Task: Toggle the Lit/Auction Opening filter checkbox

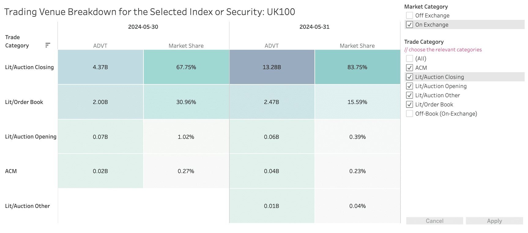Action: [x=410, y=86]
